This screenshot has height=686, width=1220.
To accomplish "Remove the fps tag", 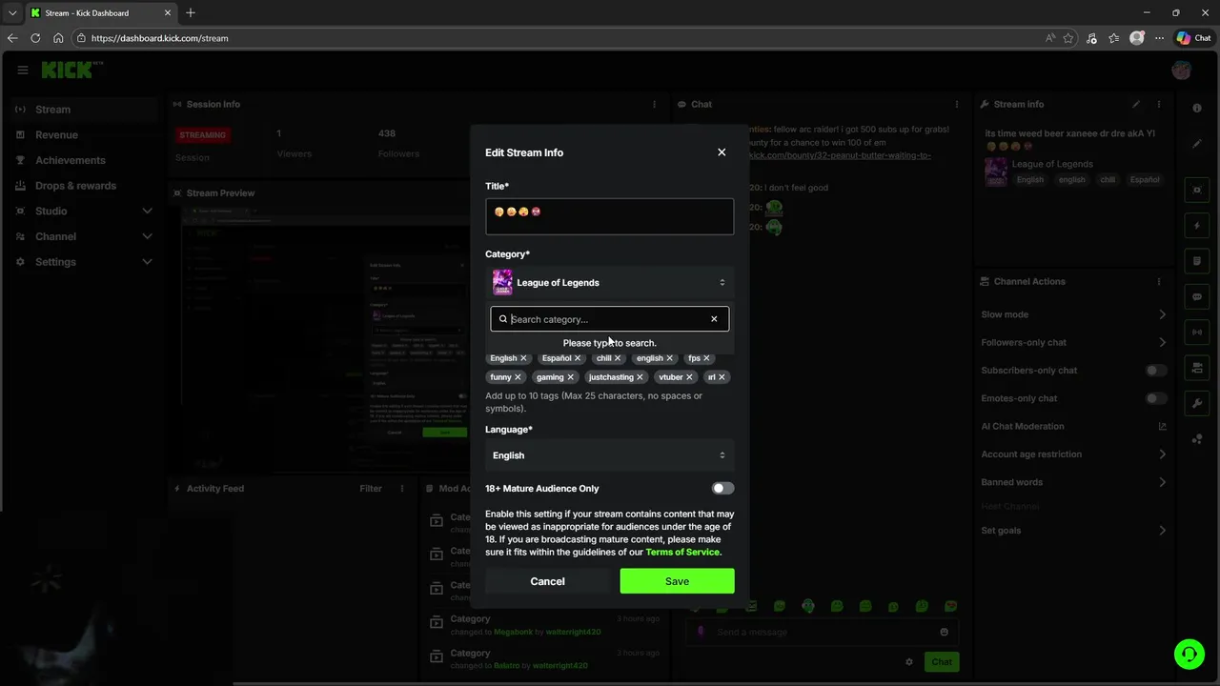I will click(x=706, y=358).
